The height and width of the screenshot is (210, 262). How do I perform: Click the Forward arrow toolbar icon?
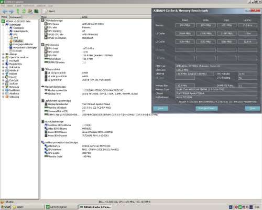11,12
